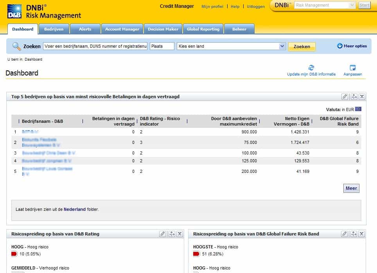Click the magnifying glass search icon

(x=16, y=46)
